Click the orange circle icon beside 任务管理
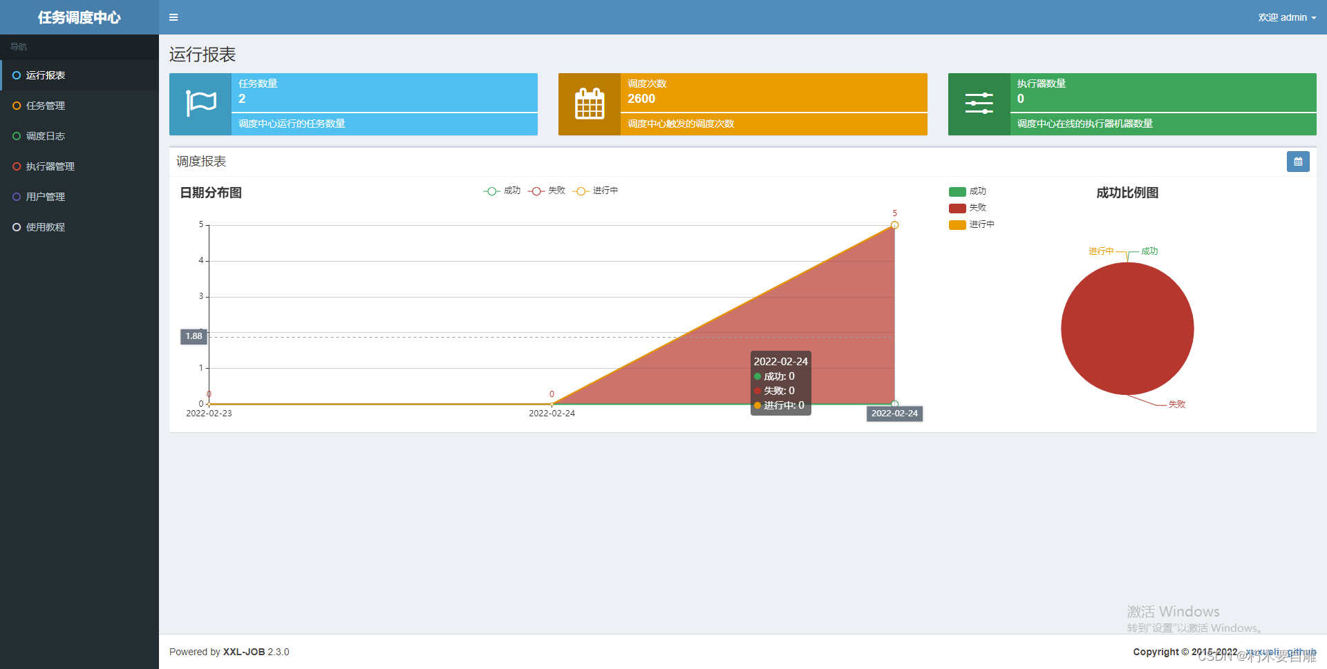 (x=17, y=106)
